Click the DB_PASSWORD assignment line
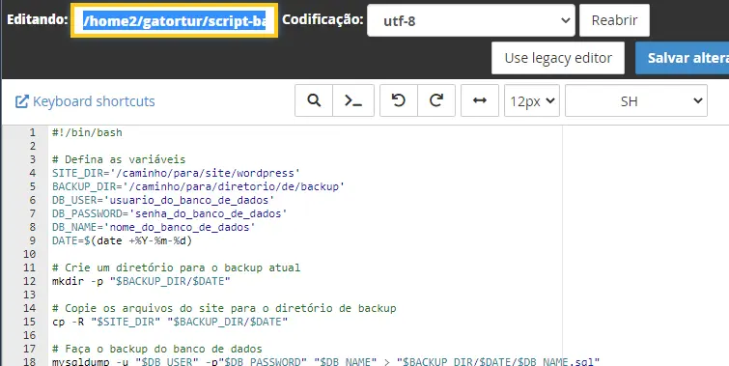The height and width of the screenshot is (366, 729). (170, 213)
